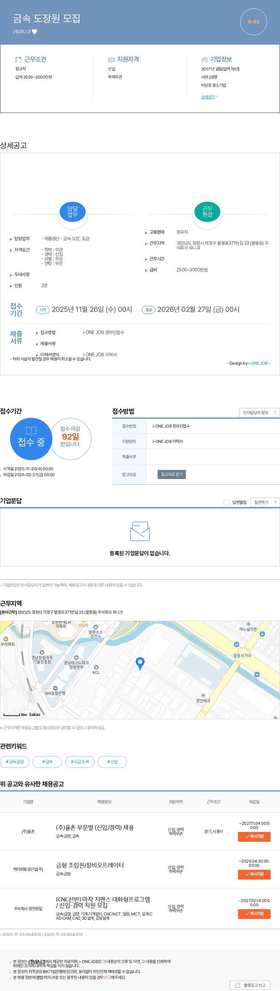The width and height of the screenshot is (280, 991).
Task: Click the 근무조건 section icon
Action: point(18,60)
